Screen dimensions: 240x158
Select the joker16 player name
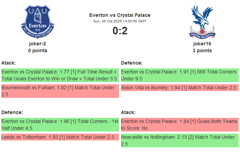pos(202,44)
